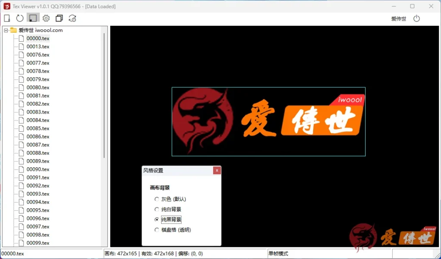Screen dimensions: 441x259
Task: Close the 风格设置 dialog
Action: 217,170
